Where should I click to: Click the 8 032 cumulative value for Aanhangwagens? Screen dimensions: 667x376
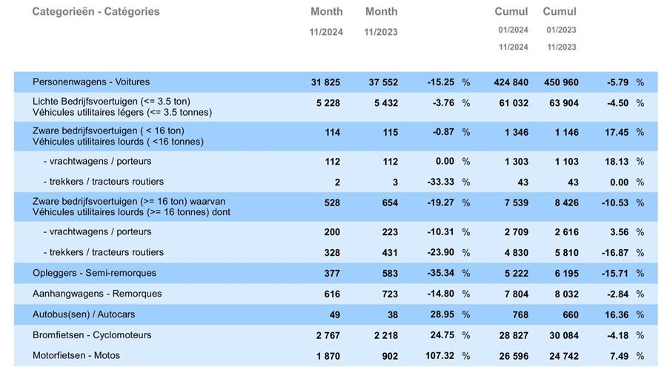pos(563,294)
